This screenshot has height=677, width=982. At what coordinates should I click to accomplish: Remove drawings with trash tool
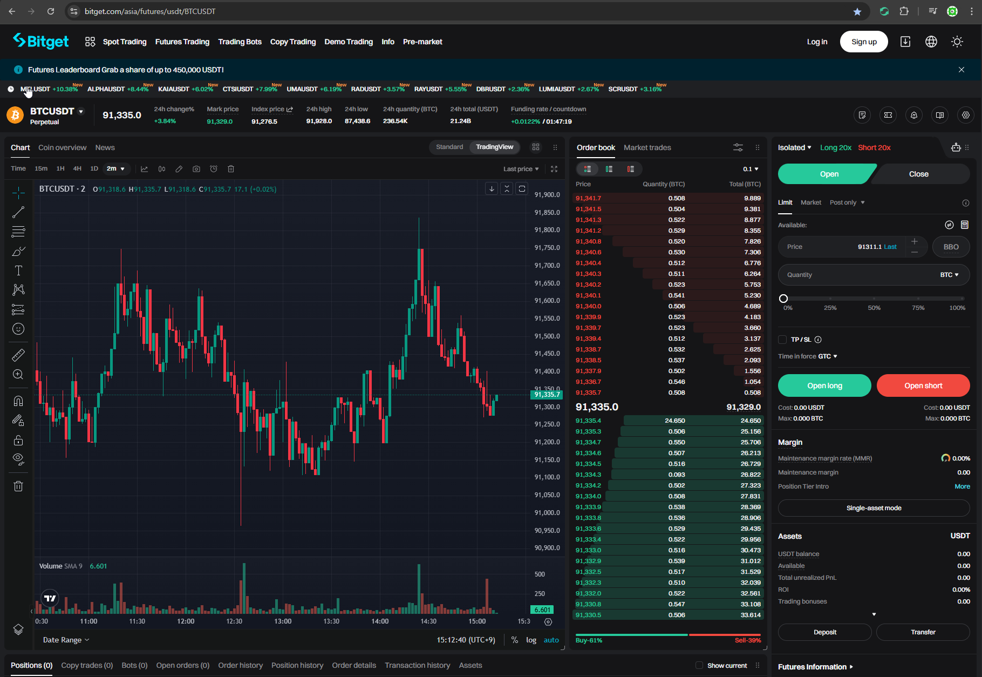click(x=18, y=486)
